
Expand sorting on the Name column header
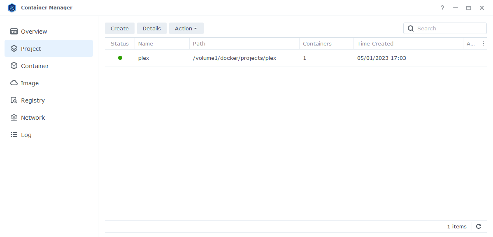145,43
